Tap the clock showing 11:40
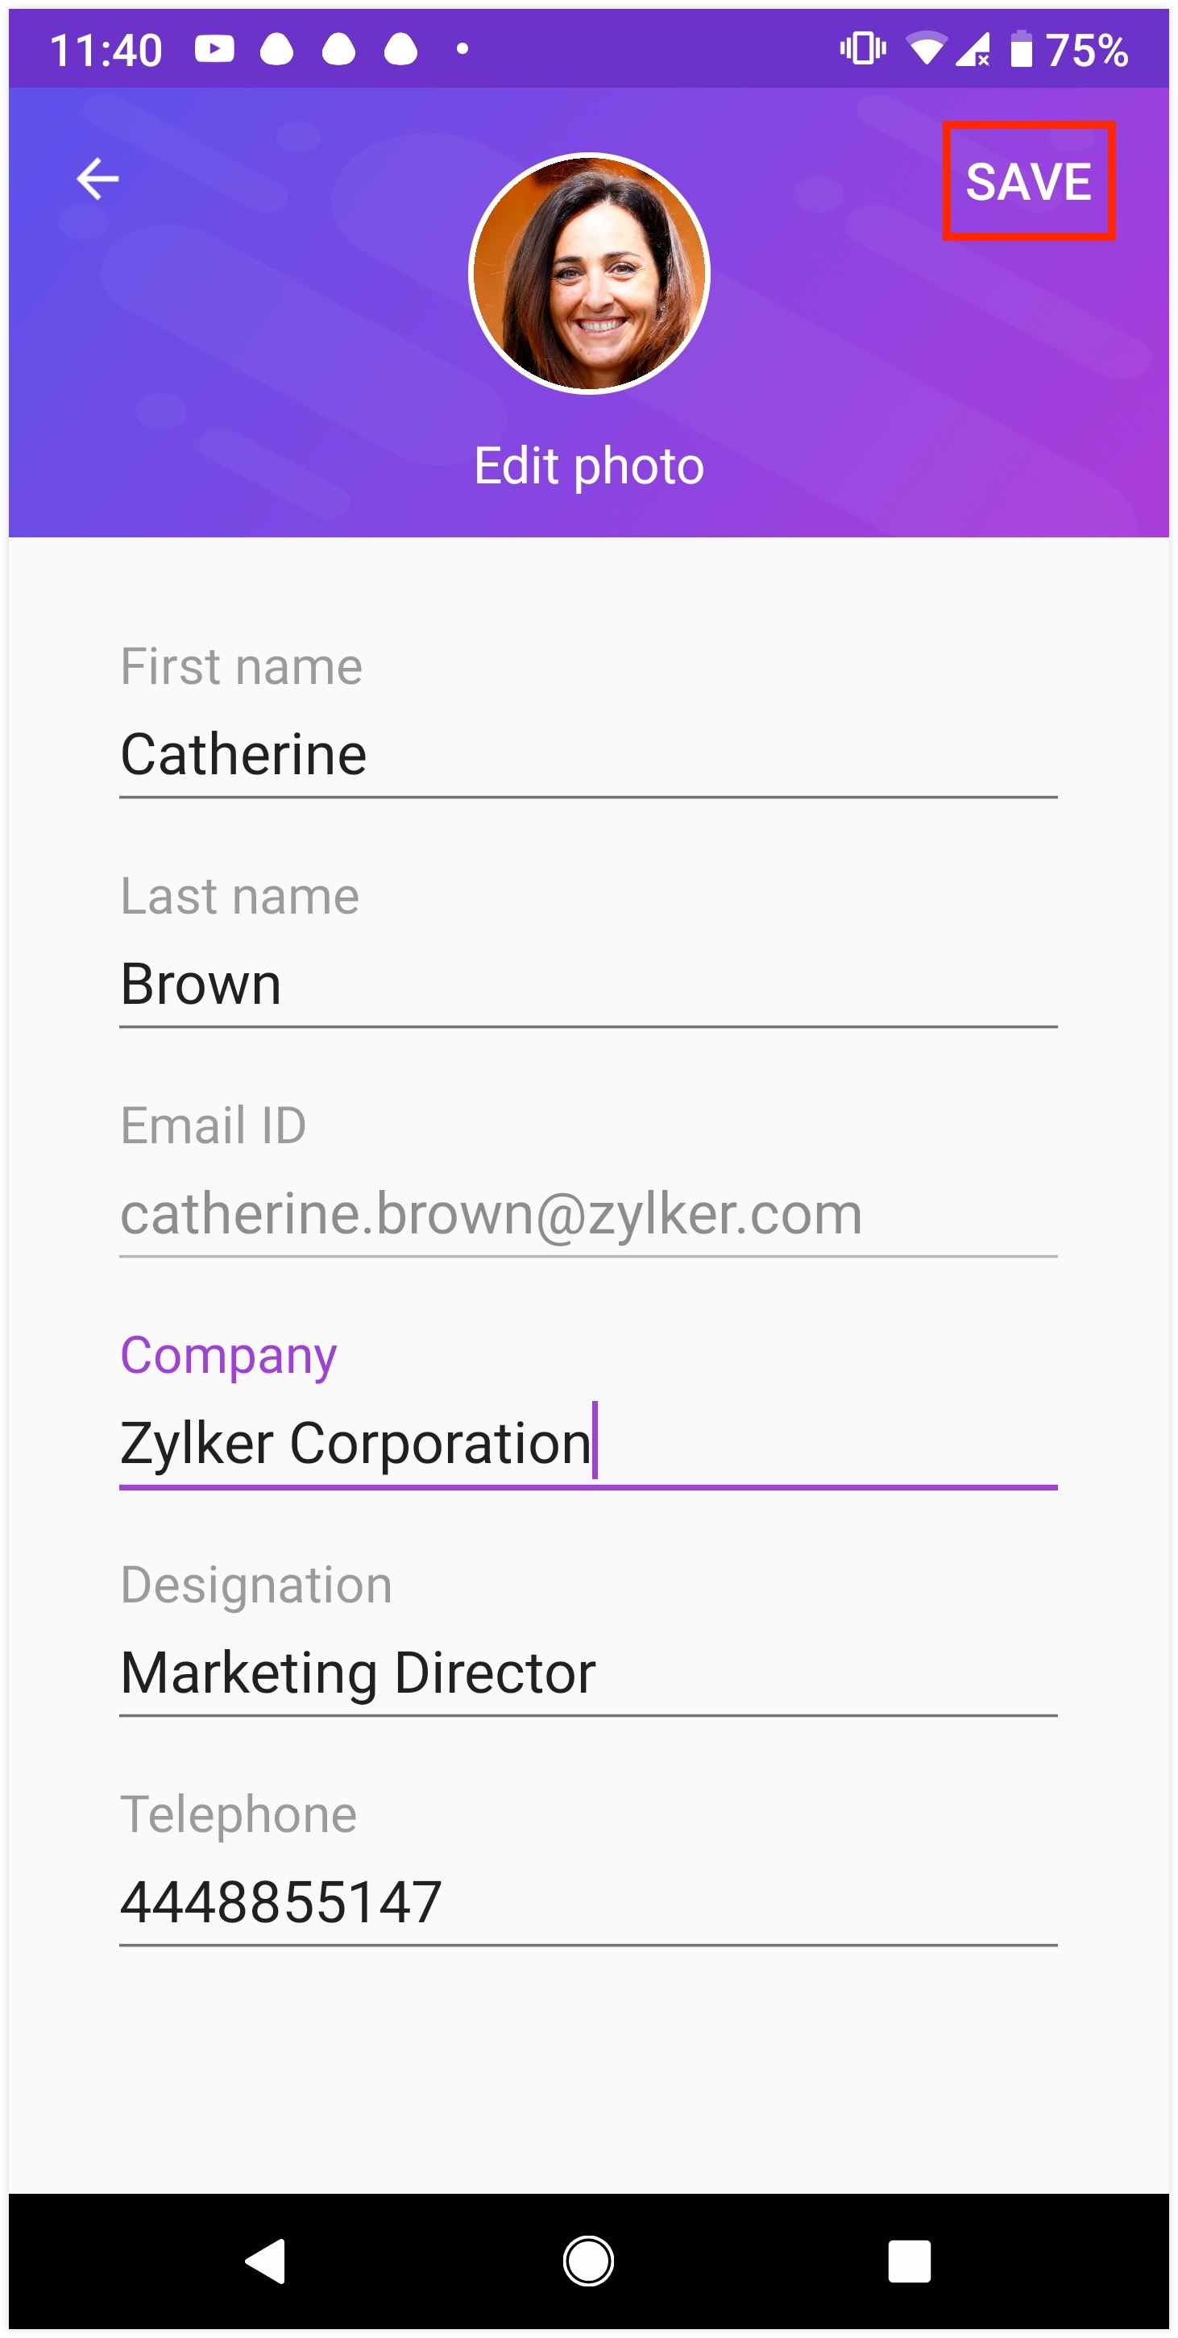The height and width of the screenshot is (2338, 1178). [106, 51]
